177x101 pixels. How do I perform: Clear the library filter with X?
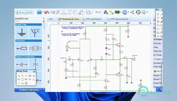43,21
